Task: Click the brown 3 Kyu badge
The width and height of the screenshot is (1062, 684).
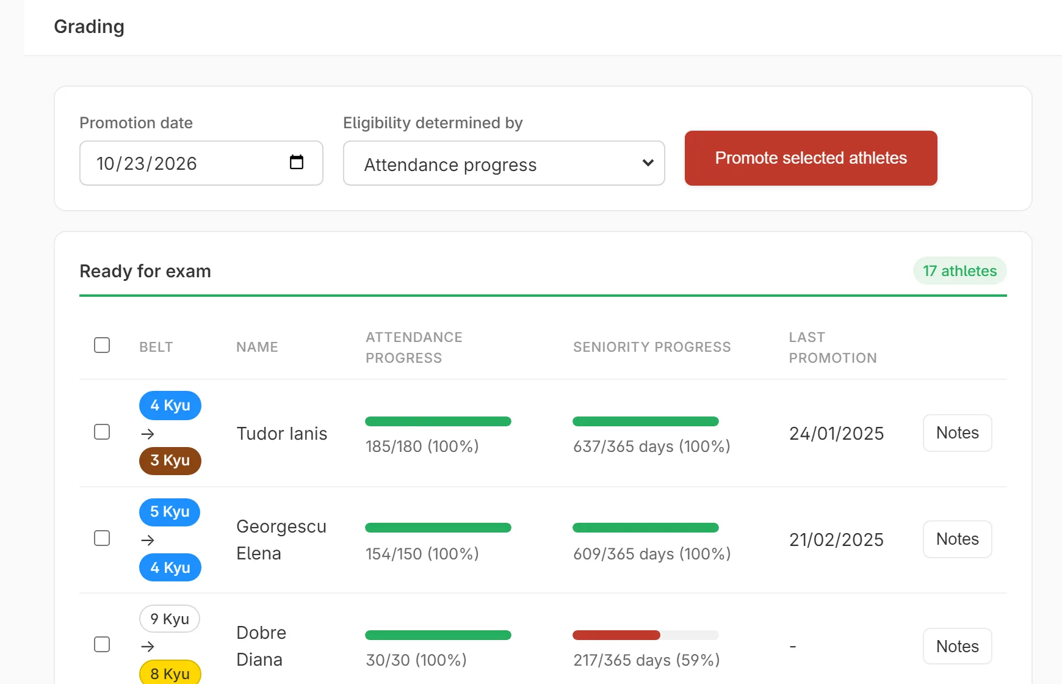Action: pos(170,460)
